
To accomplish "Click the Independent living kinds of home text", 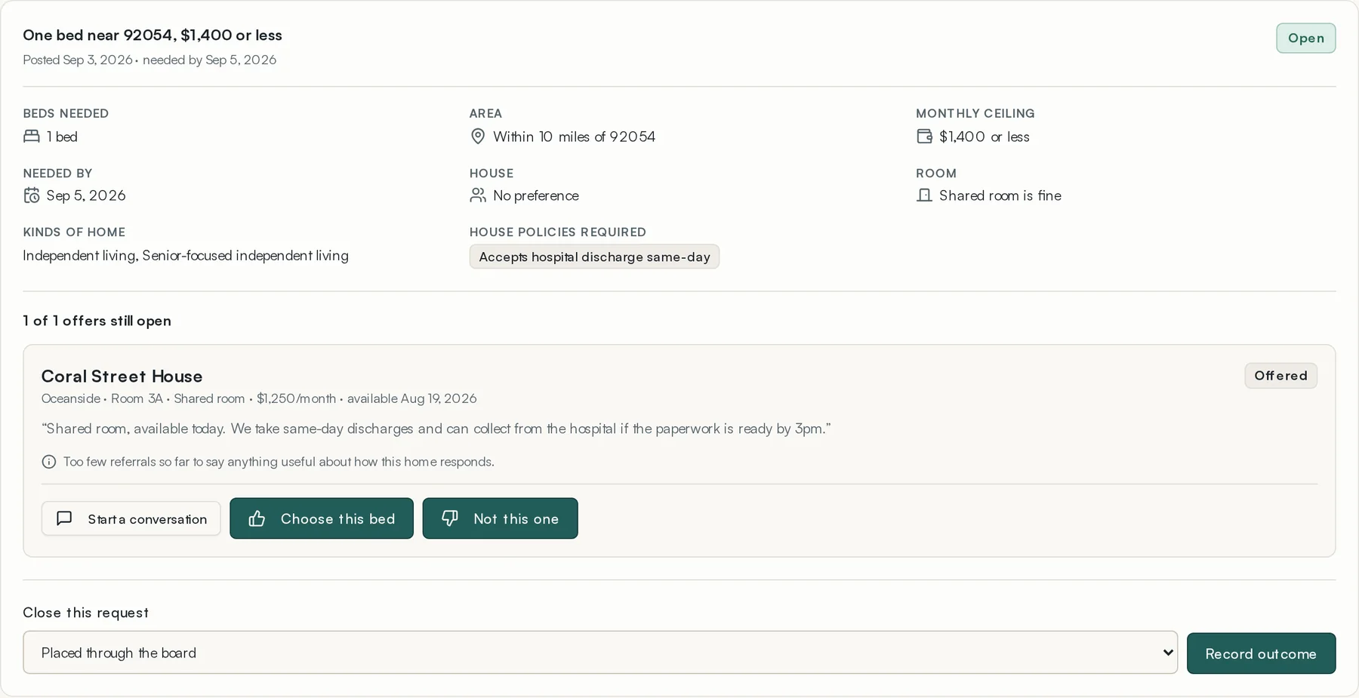I will tap(186, 255).
